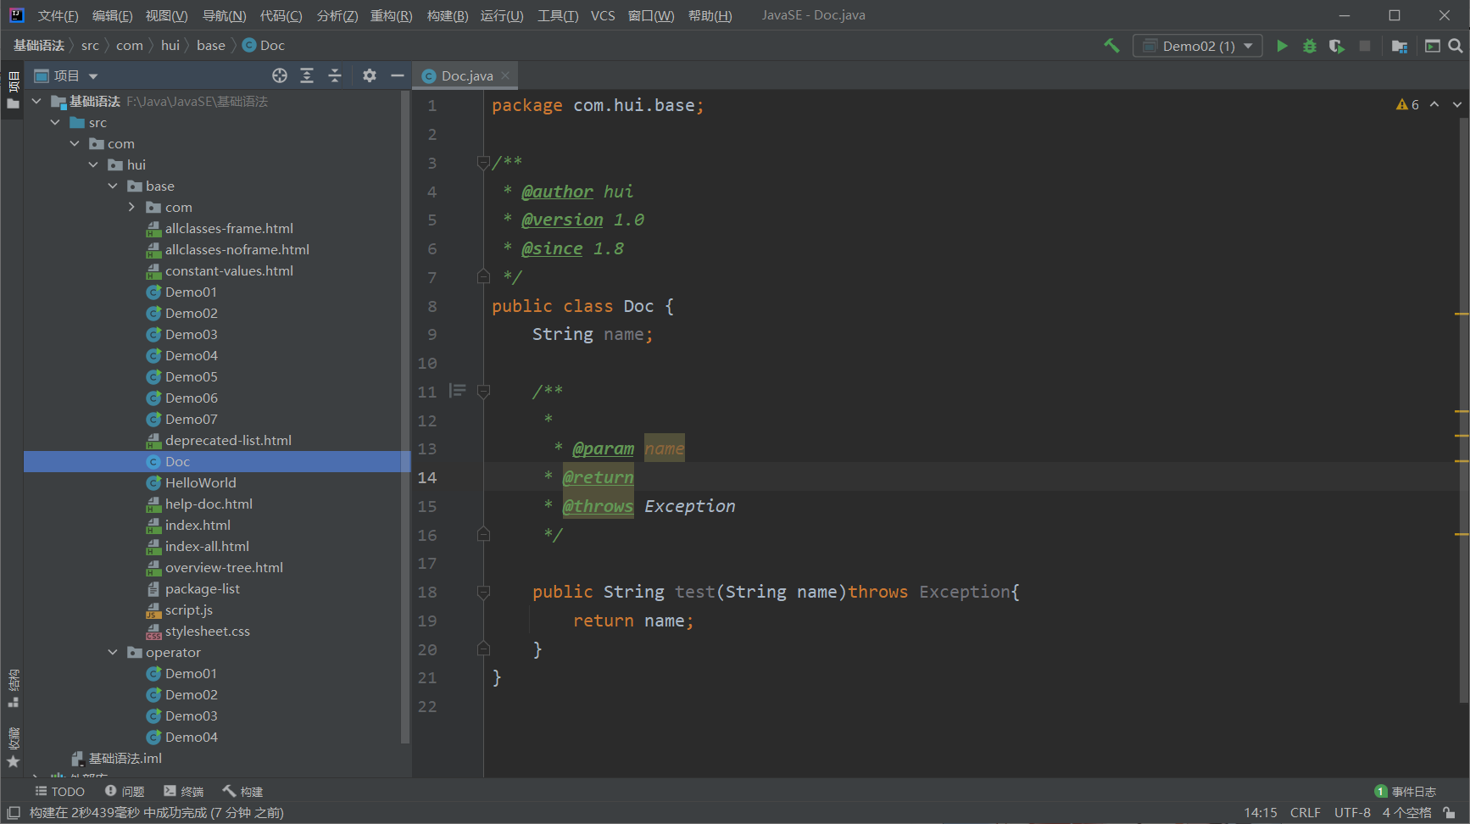
Task: Open the VCS menu
Action: (x=603, y=15)
